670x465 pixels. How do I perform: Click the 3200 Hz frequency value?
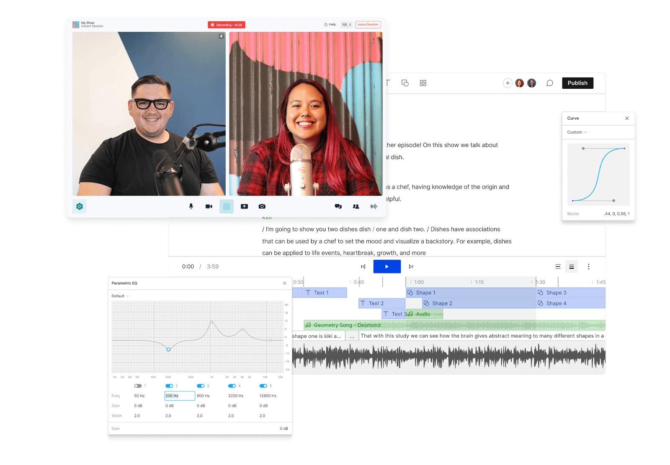coord(236,396)
